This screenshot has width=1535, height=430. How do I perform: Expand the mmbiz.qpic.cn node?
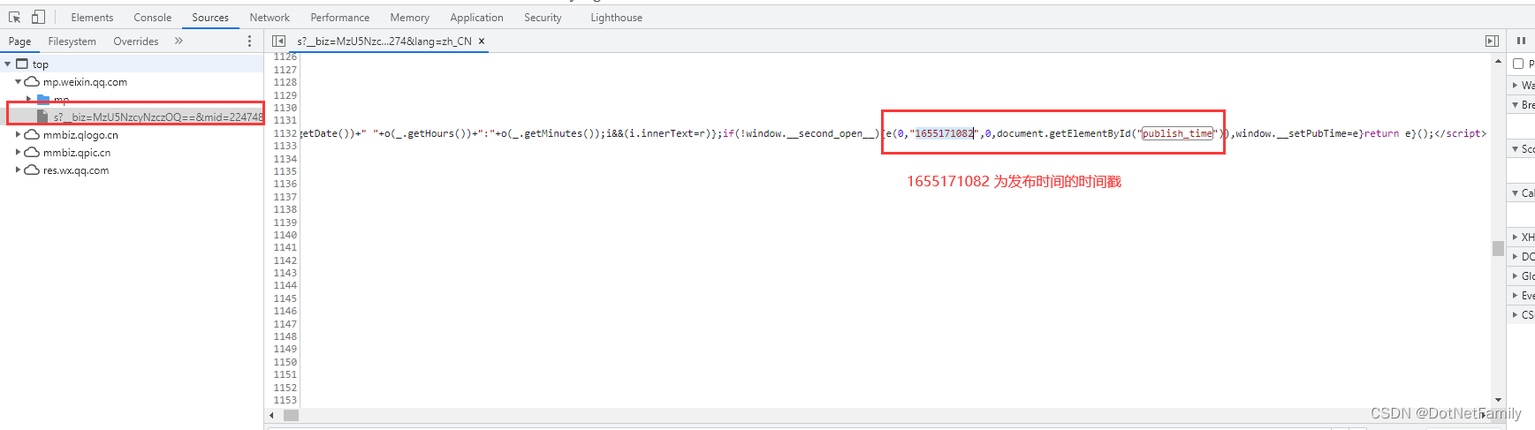(x=18, y=152)
